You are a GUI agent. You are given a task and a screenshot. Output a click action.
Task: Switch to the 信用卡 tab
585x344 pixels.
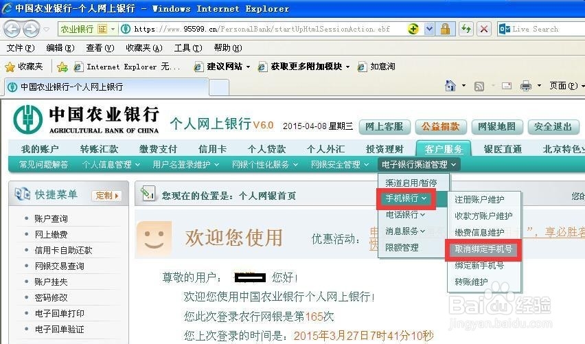[x=213, y=149]
